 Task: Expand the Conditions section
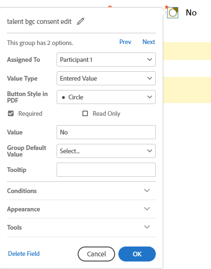(81, 191)
